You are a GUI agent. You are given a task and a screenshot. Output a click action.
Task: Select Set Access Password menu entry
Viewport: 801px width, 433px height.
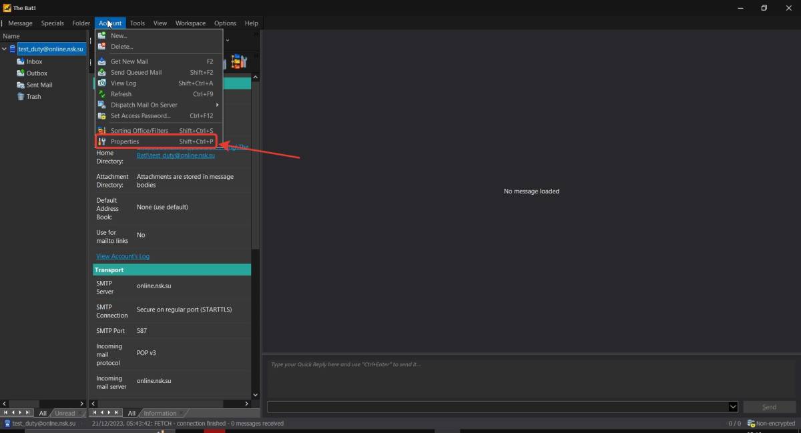click(140, 116)
